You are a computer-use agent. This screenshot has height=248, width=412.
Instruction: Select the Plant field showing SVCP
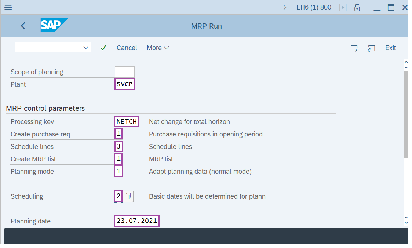(x=124, y=84)
